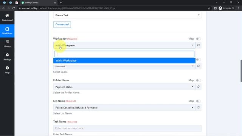Refresh the Folder Name options
The image size is (242, 136).
(198, 87)
